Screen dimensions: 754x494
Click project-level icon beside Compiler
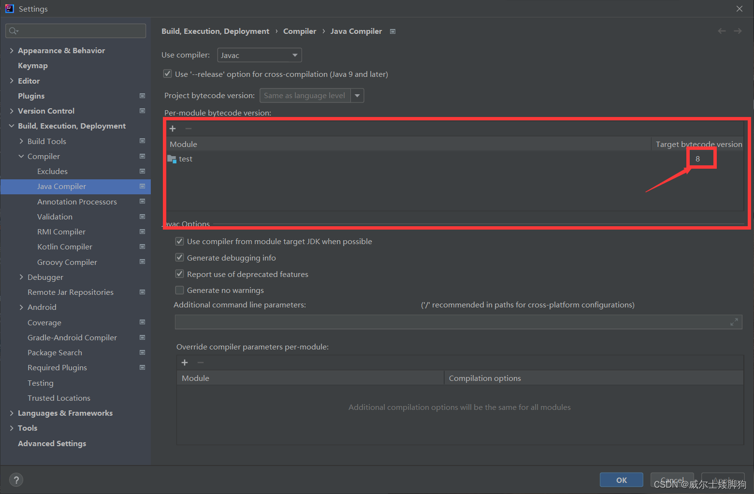[142, 156]
